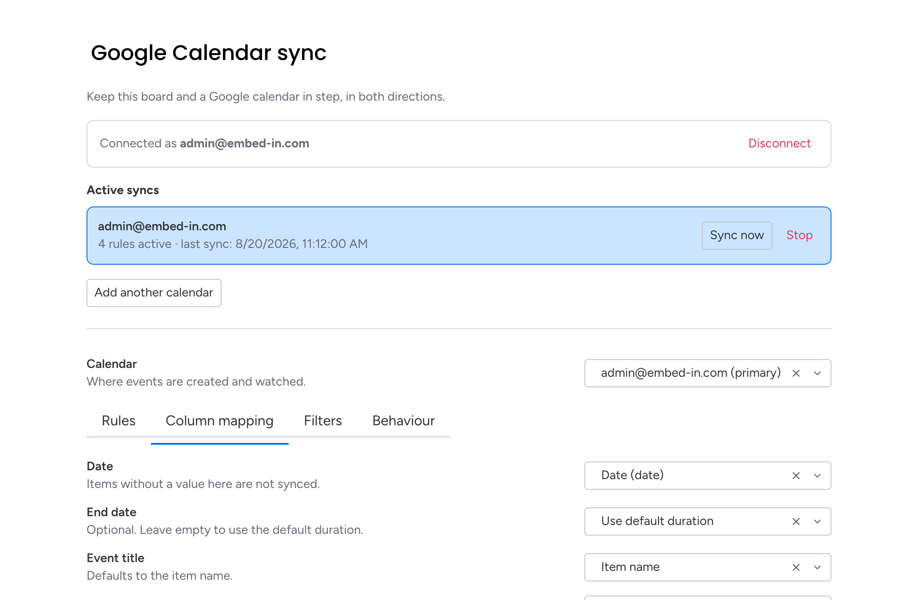Screen dimensions: 918x600
Task: Click the Disconnect link
Action: click(779, 143)
